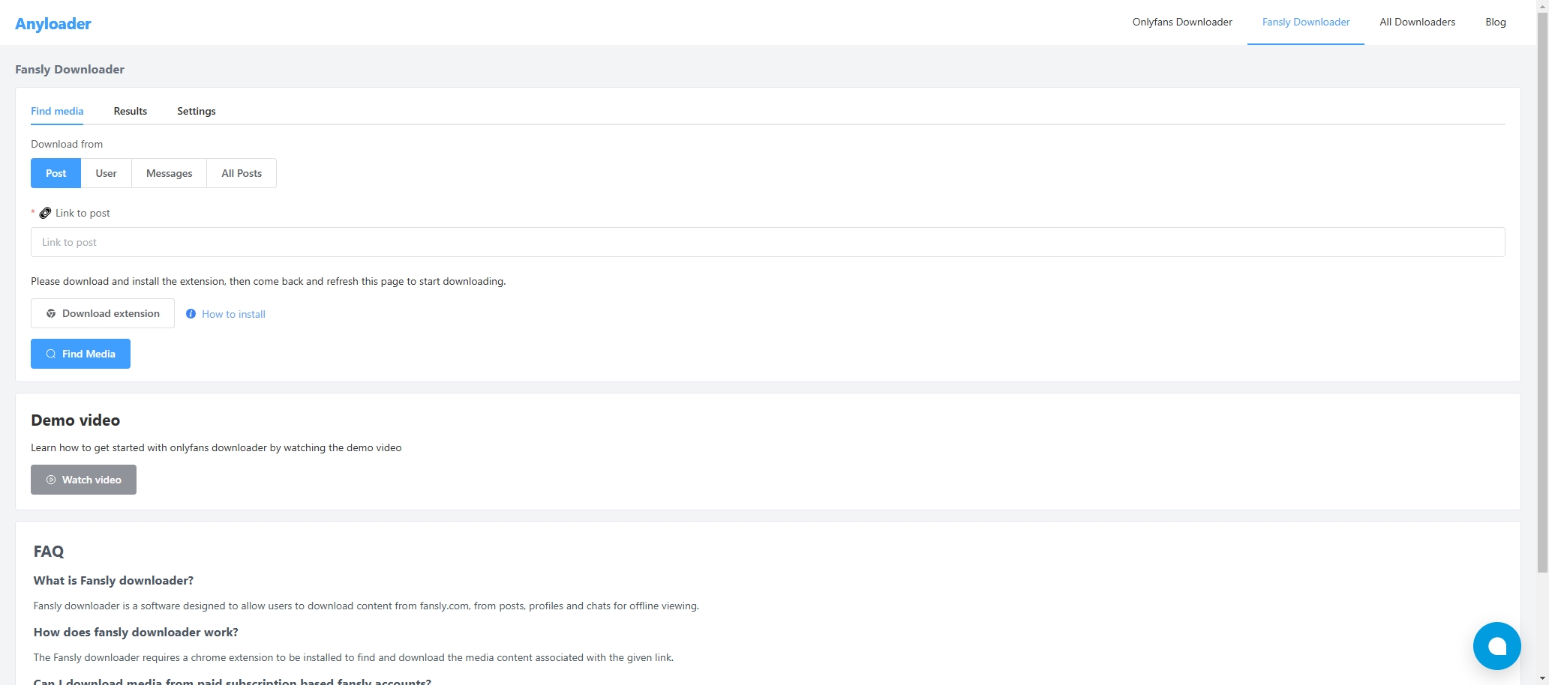Open All Downloaders menu item
1549x685 pixels.
pyautogui.click(x=1417, y=22)
